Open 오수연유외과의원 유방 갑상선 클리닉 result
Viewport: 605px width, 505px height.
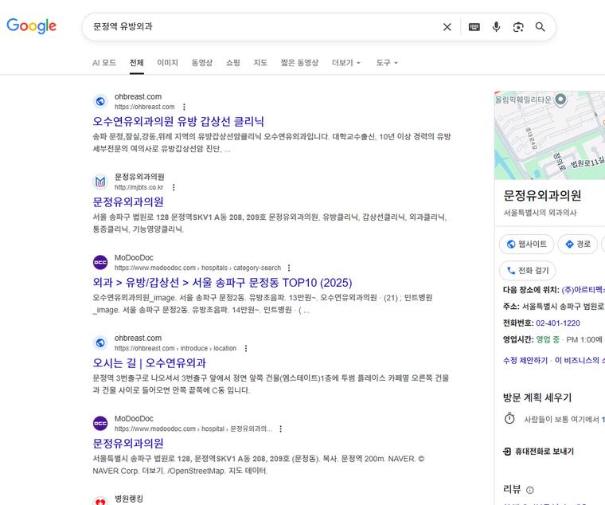(x=178, y=122)
